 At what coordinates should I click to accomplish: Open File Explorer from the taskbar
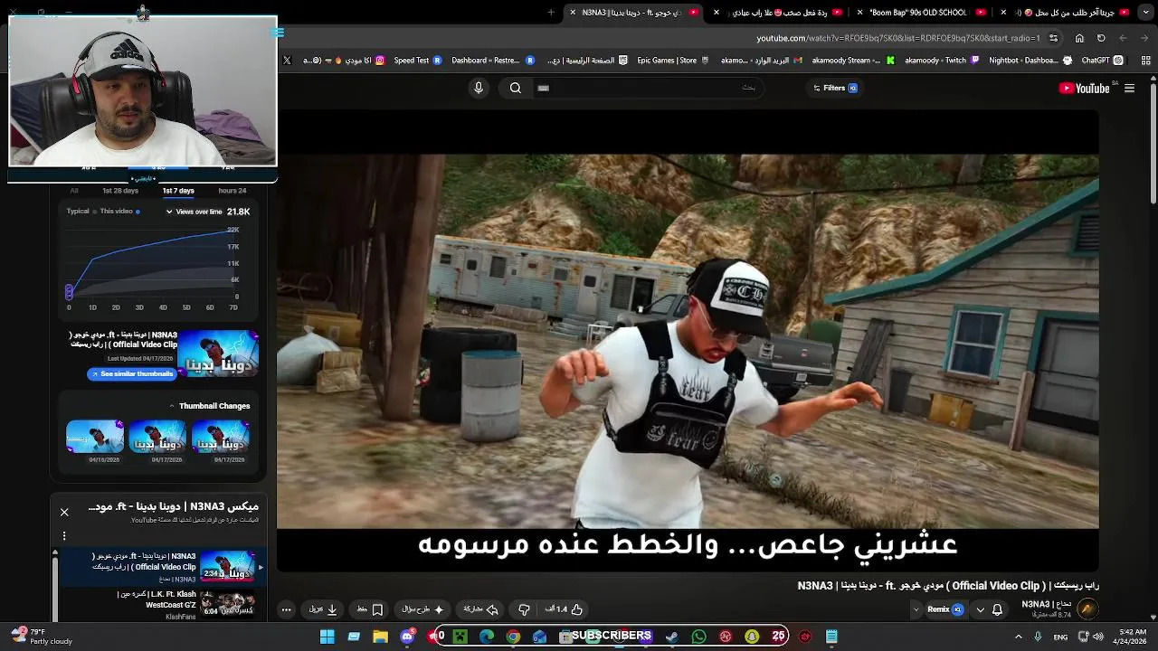[x=381, y=637]
